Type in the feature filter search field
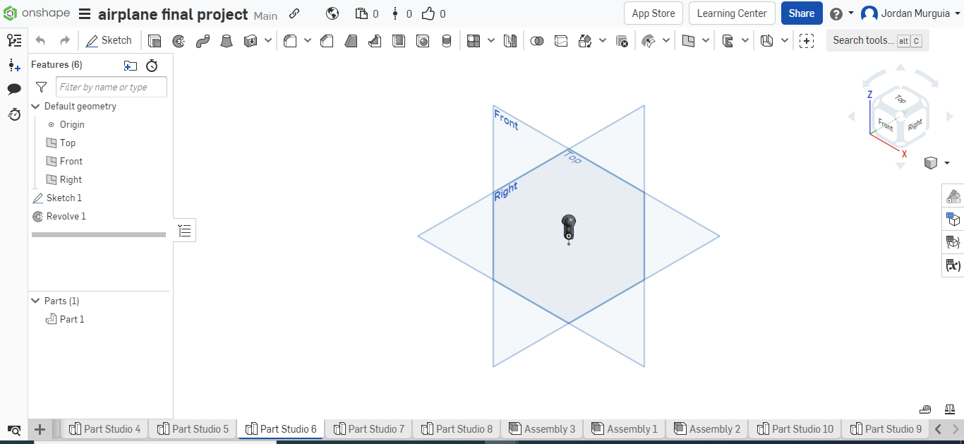 point(111,86)
